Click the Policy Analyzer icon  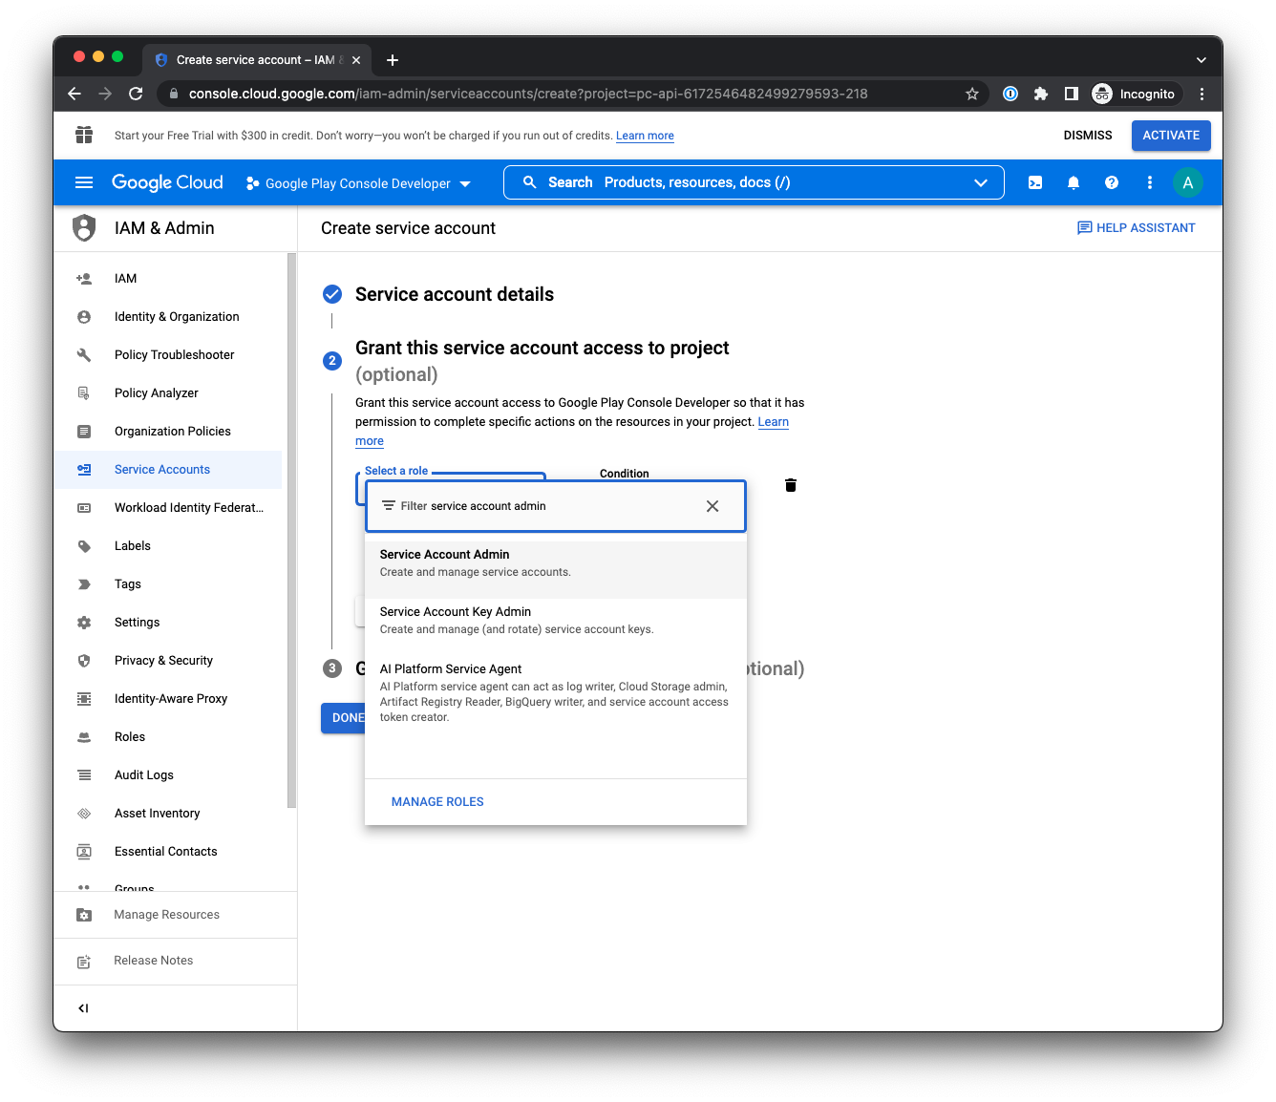pos(84,393)
